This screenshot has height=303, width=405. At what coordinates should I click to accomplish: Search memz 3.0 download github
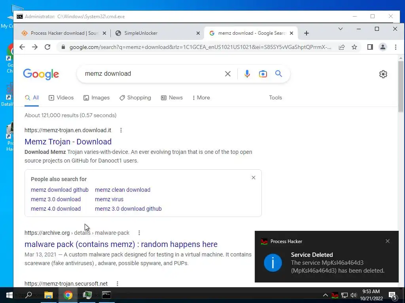point(128,209)
